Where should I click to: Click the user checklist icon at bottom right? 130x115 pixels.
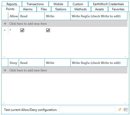pyautogui.click(x=126, y=110)
